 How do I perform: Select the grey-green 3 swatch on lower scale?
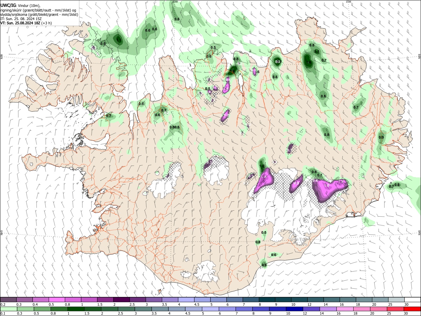pos(143,309)
